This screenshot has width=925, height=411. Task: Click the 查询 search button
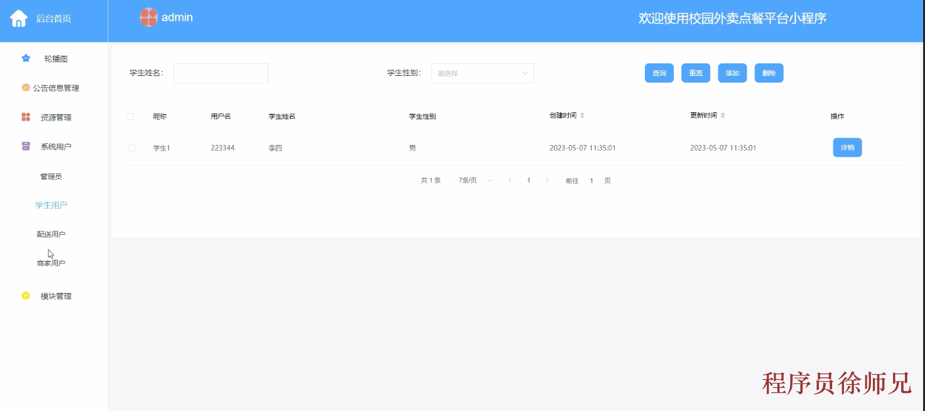click(x=659, y=73)
